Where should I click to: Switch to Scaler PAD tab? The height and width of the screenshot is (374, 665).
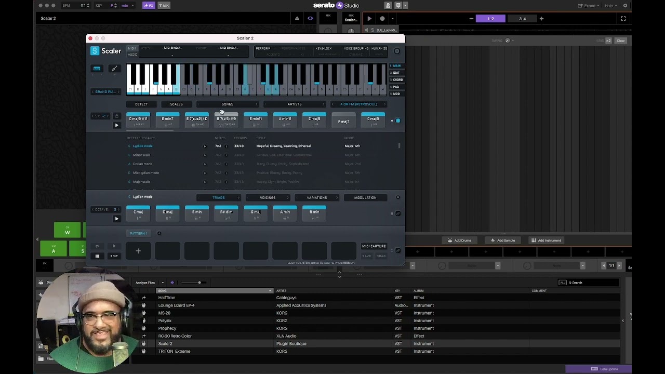tap(396, 87)
